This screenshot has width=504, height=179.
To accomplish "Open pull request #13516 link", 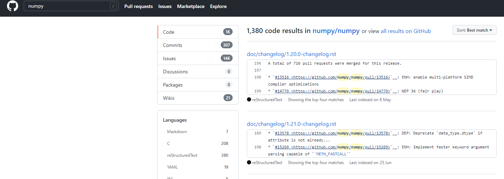I will [333, 77].
